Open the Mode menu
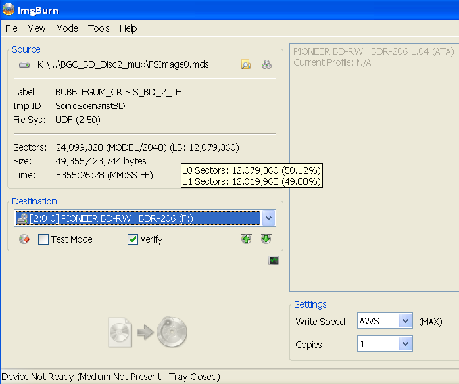This screenshot has height=384, width=459. pyautogui.click(x=66, y=28)
